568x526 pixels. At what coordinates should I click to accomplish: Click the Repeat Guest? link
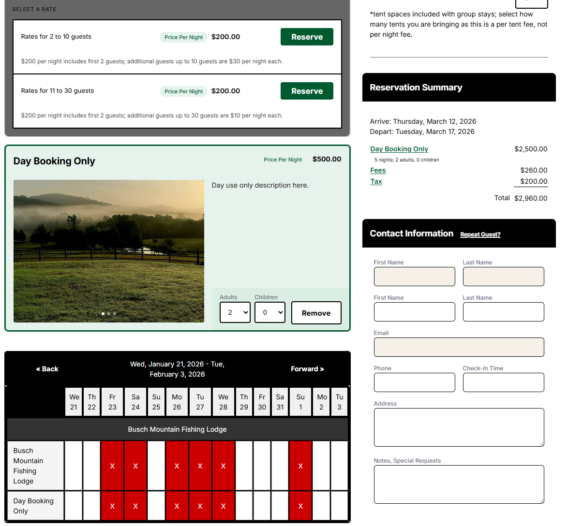[480, 234]
